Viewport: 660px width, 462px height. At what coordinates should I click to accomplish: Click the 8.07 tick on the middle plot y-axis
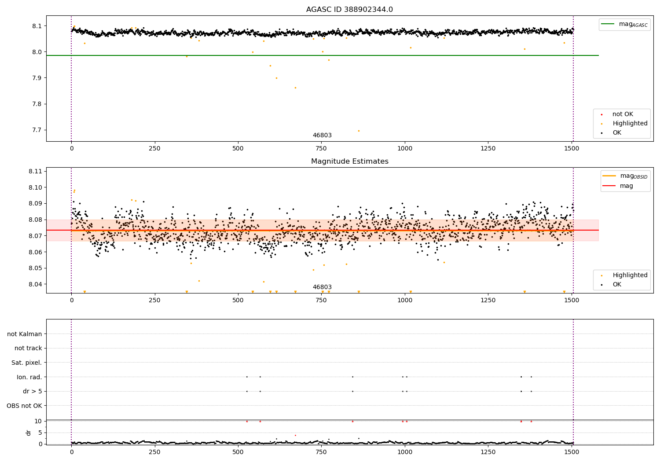[35, 236]
